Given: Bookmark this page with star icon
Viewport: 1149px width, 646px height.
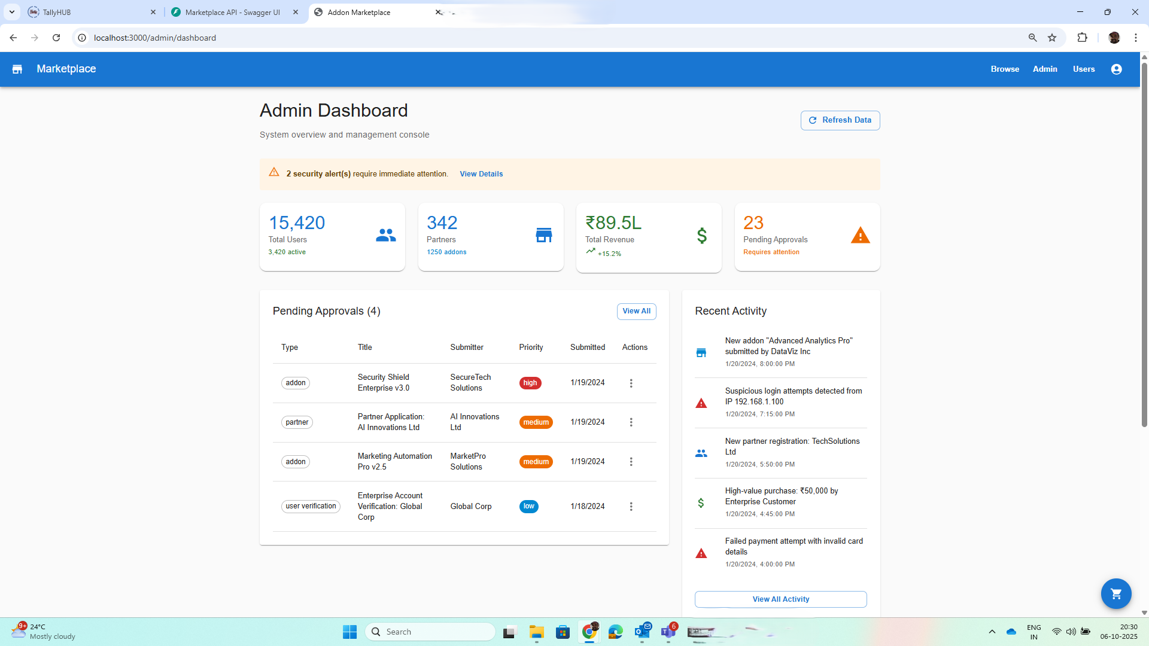Looking at the screenshot, I should click(1052, 38).
